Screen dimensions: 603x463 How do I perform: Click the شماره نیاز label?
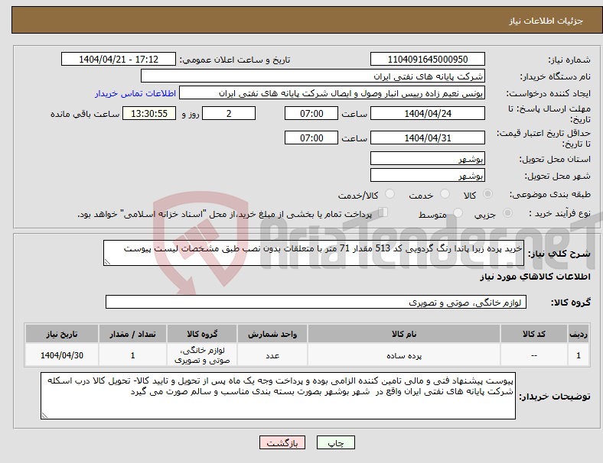coord(569,60)
